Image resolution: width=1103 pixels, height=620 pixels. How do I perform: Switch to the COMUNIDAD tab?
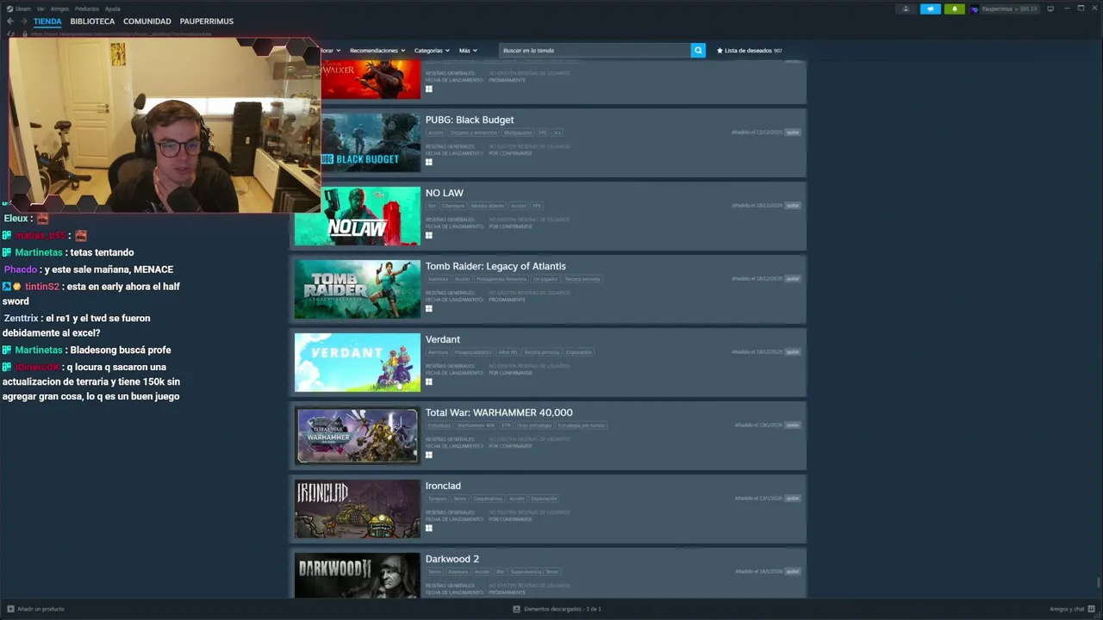(x=147, y=22)
